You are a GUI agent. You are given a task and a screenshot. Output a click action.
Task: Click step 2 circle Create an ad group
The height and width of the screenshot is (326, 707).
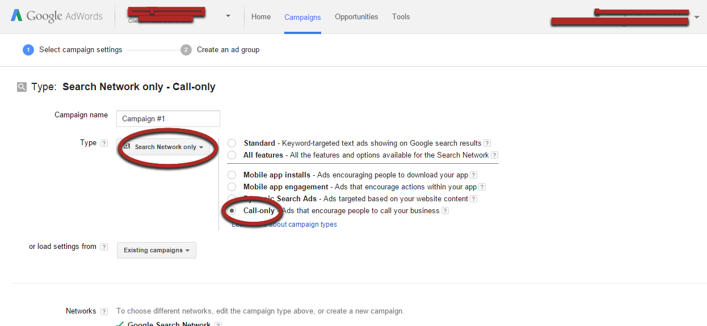pyautogui.click(x=186, y=50)
